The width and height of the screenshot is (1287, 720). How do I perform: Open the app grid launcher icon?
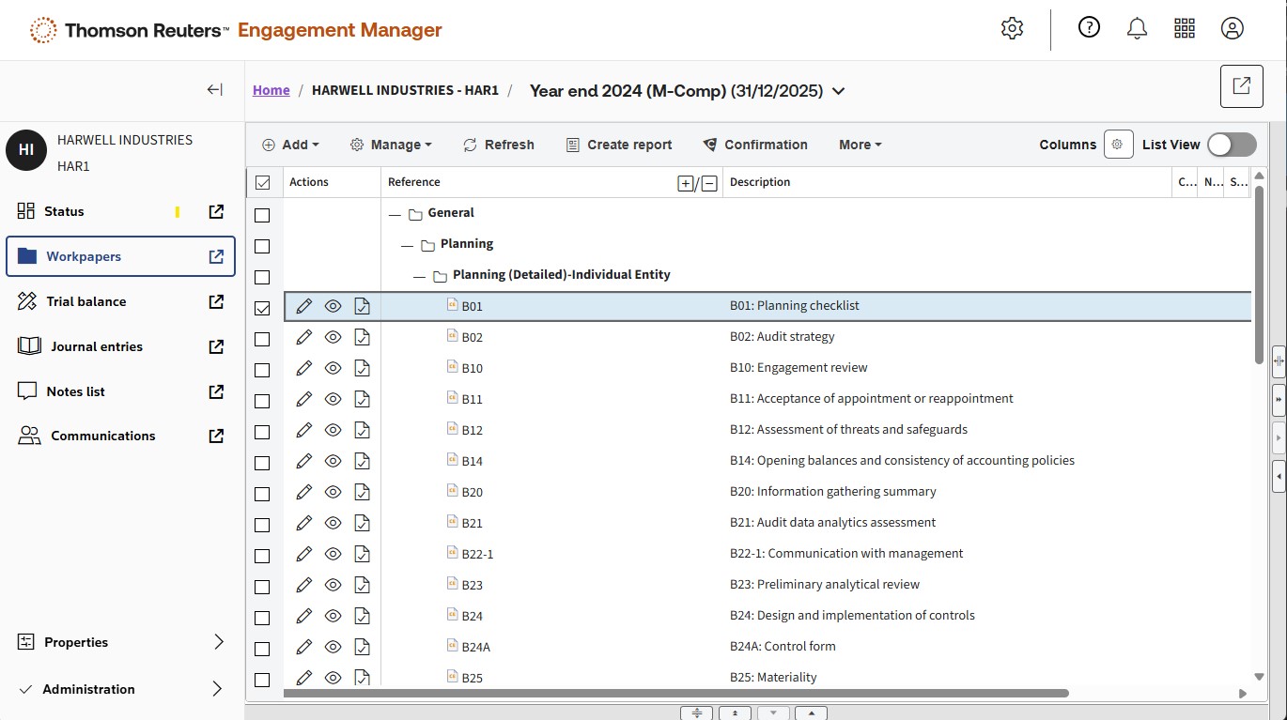pyautogui.click(x=1185, y=28)
